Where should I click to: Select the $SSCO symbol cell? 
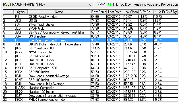[21, 68]
